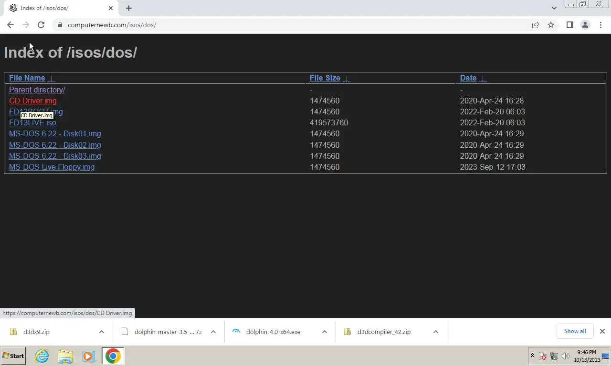Launch Windows Media Player from taskbar

(88, 356)
